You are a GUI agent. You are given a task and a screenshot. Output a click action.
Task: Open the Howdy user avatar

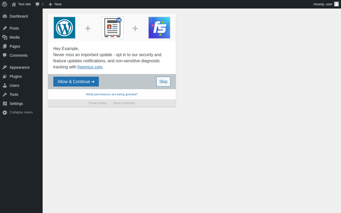(336, 4)
